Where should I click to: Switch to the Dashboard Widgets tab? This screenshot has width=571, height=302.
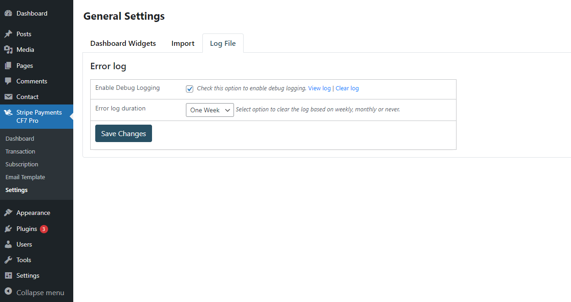[x=123, y=44]
